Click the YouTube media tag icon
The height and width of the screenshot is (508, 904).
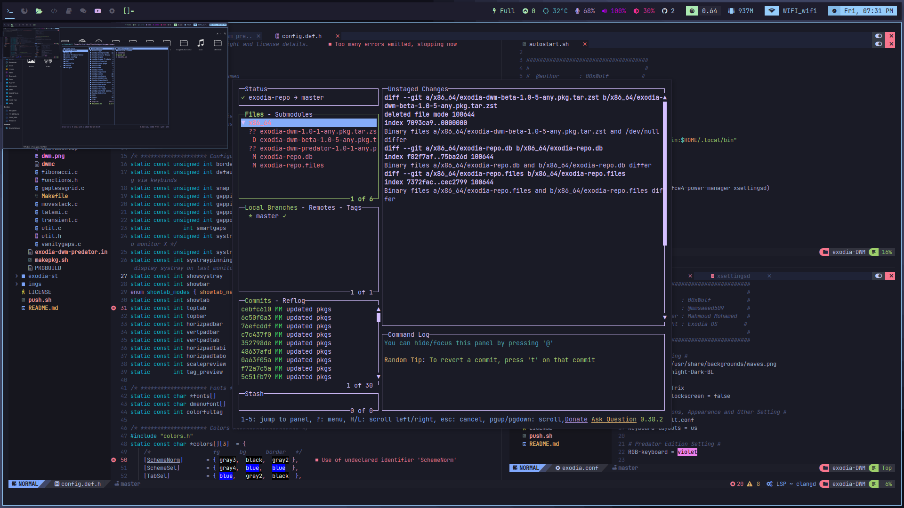[98, 11]
